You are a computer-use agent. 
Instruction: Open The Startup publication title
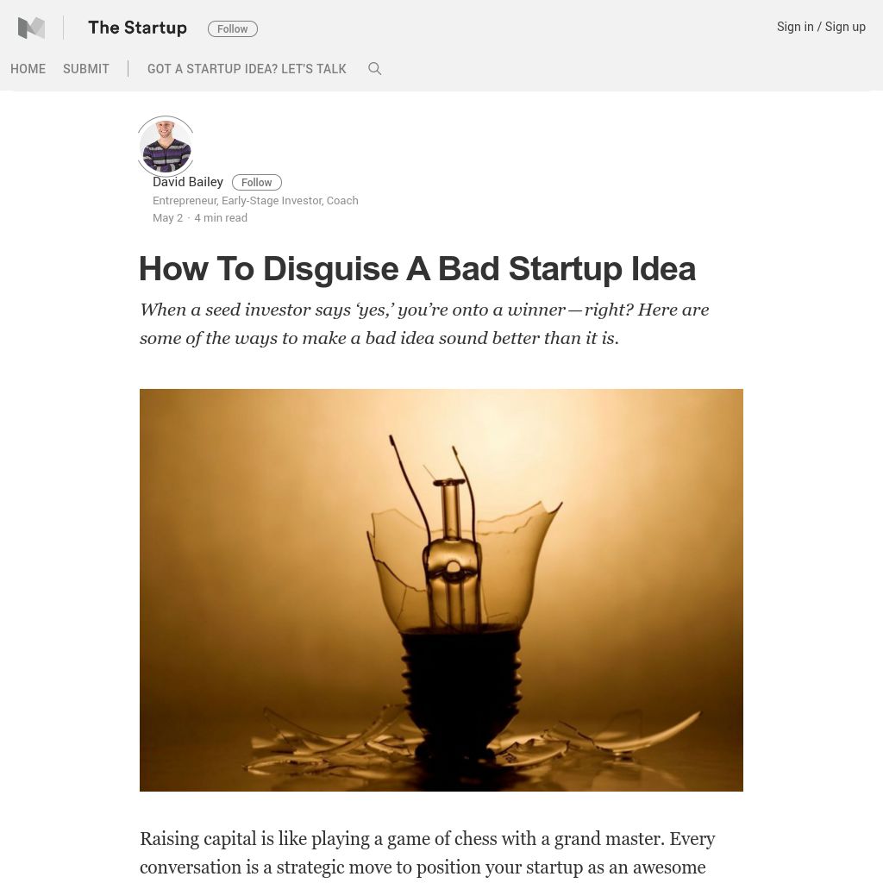[x=137, y=28]
